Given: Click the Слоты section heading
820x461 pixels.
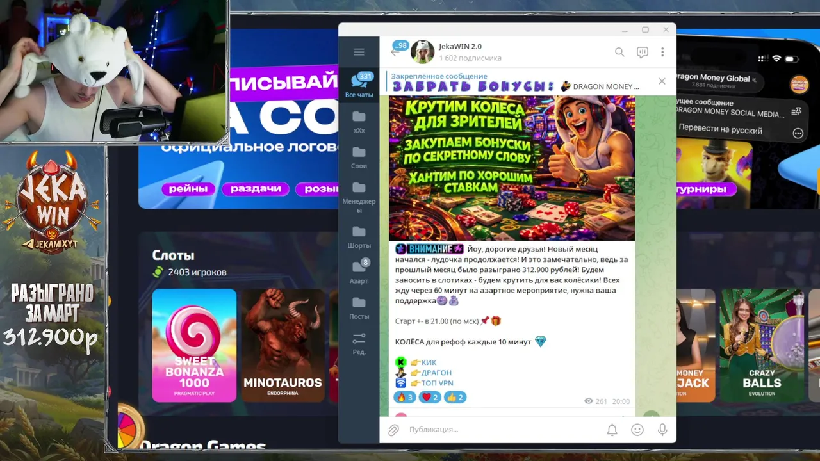Looking at the screenshot, I should click(x=173, y=255).
